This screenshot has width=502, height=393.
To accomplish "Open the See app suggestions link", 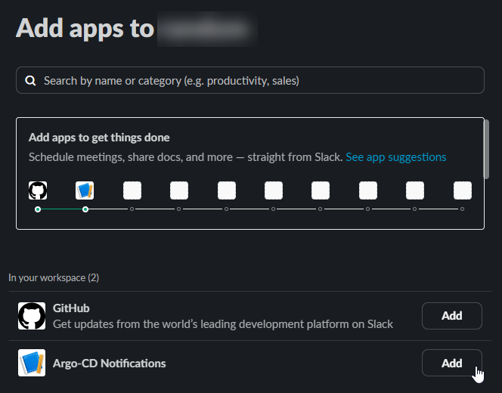I will [x=395, y=157].
